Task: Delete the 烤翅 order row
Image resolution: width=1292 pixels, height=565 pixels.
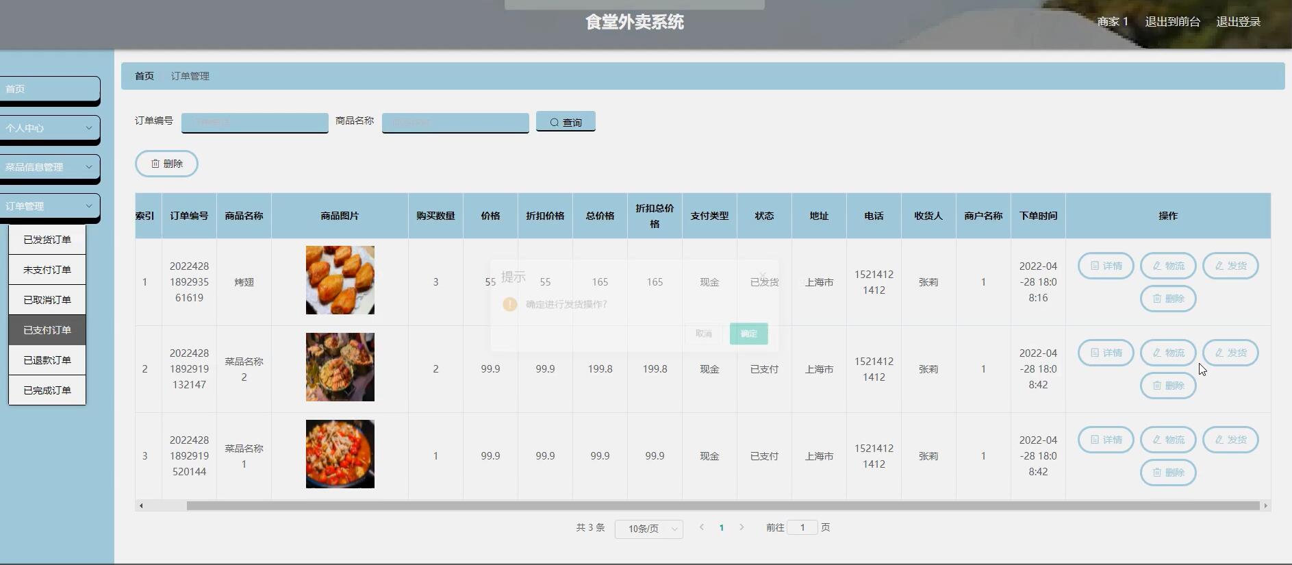Action: [x=1168, y=299]
